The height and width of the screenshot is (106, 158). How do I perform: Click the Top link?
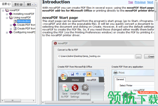[130, 2]
